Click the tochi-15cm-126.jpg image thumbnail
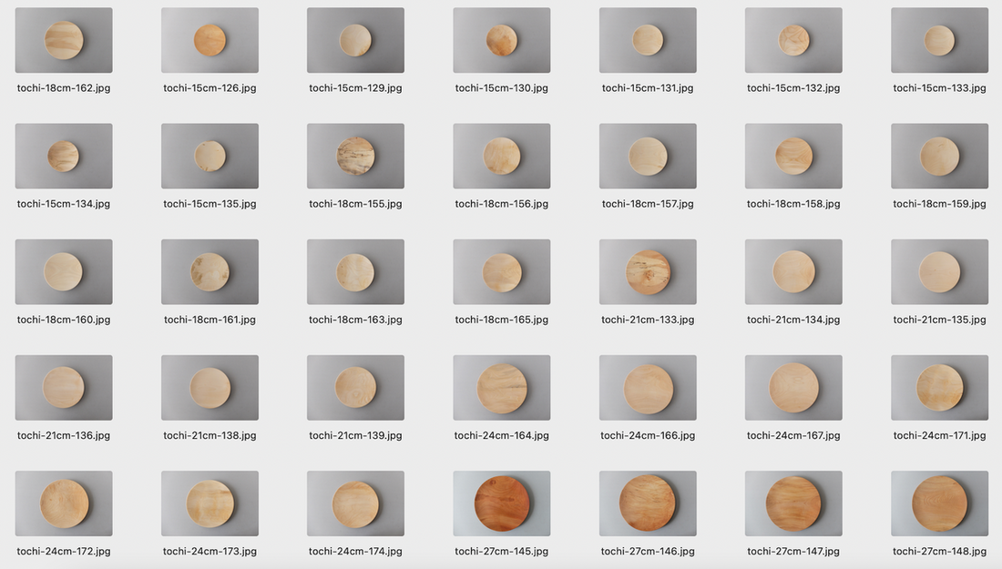This screenshot has width=1002, height=569. pyautogui.click(x=210, y=41)
